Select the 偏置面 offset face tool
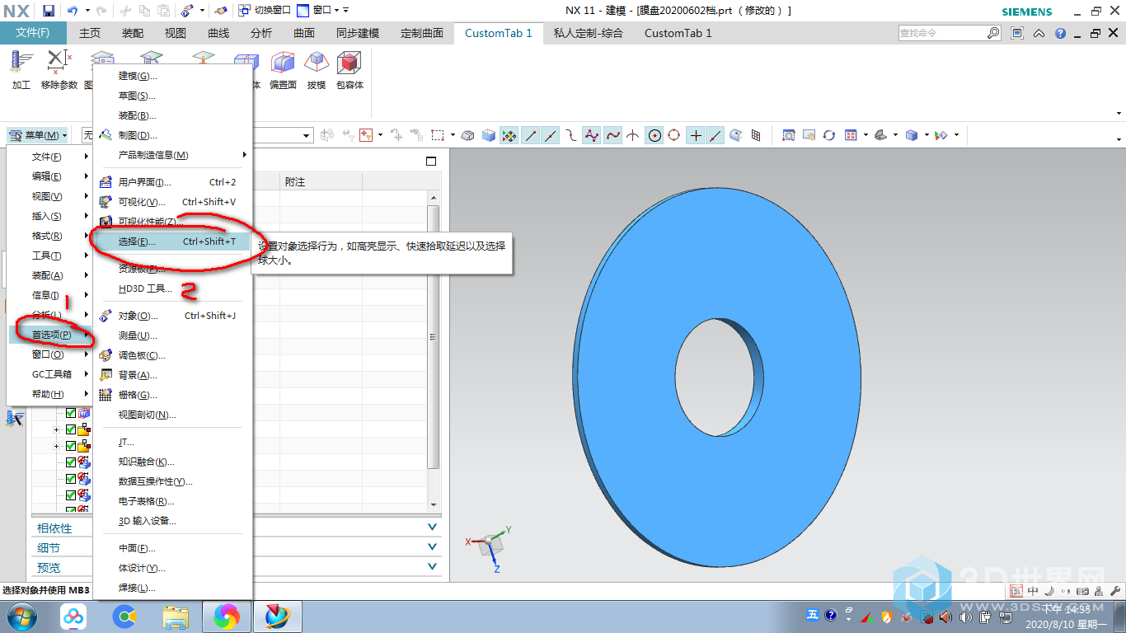Viewport: 1126px width, 633px height. (x=283, y=69)
